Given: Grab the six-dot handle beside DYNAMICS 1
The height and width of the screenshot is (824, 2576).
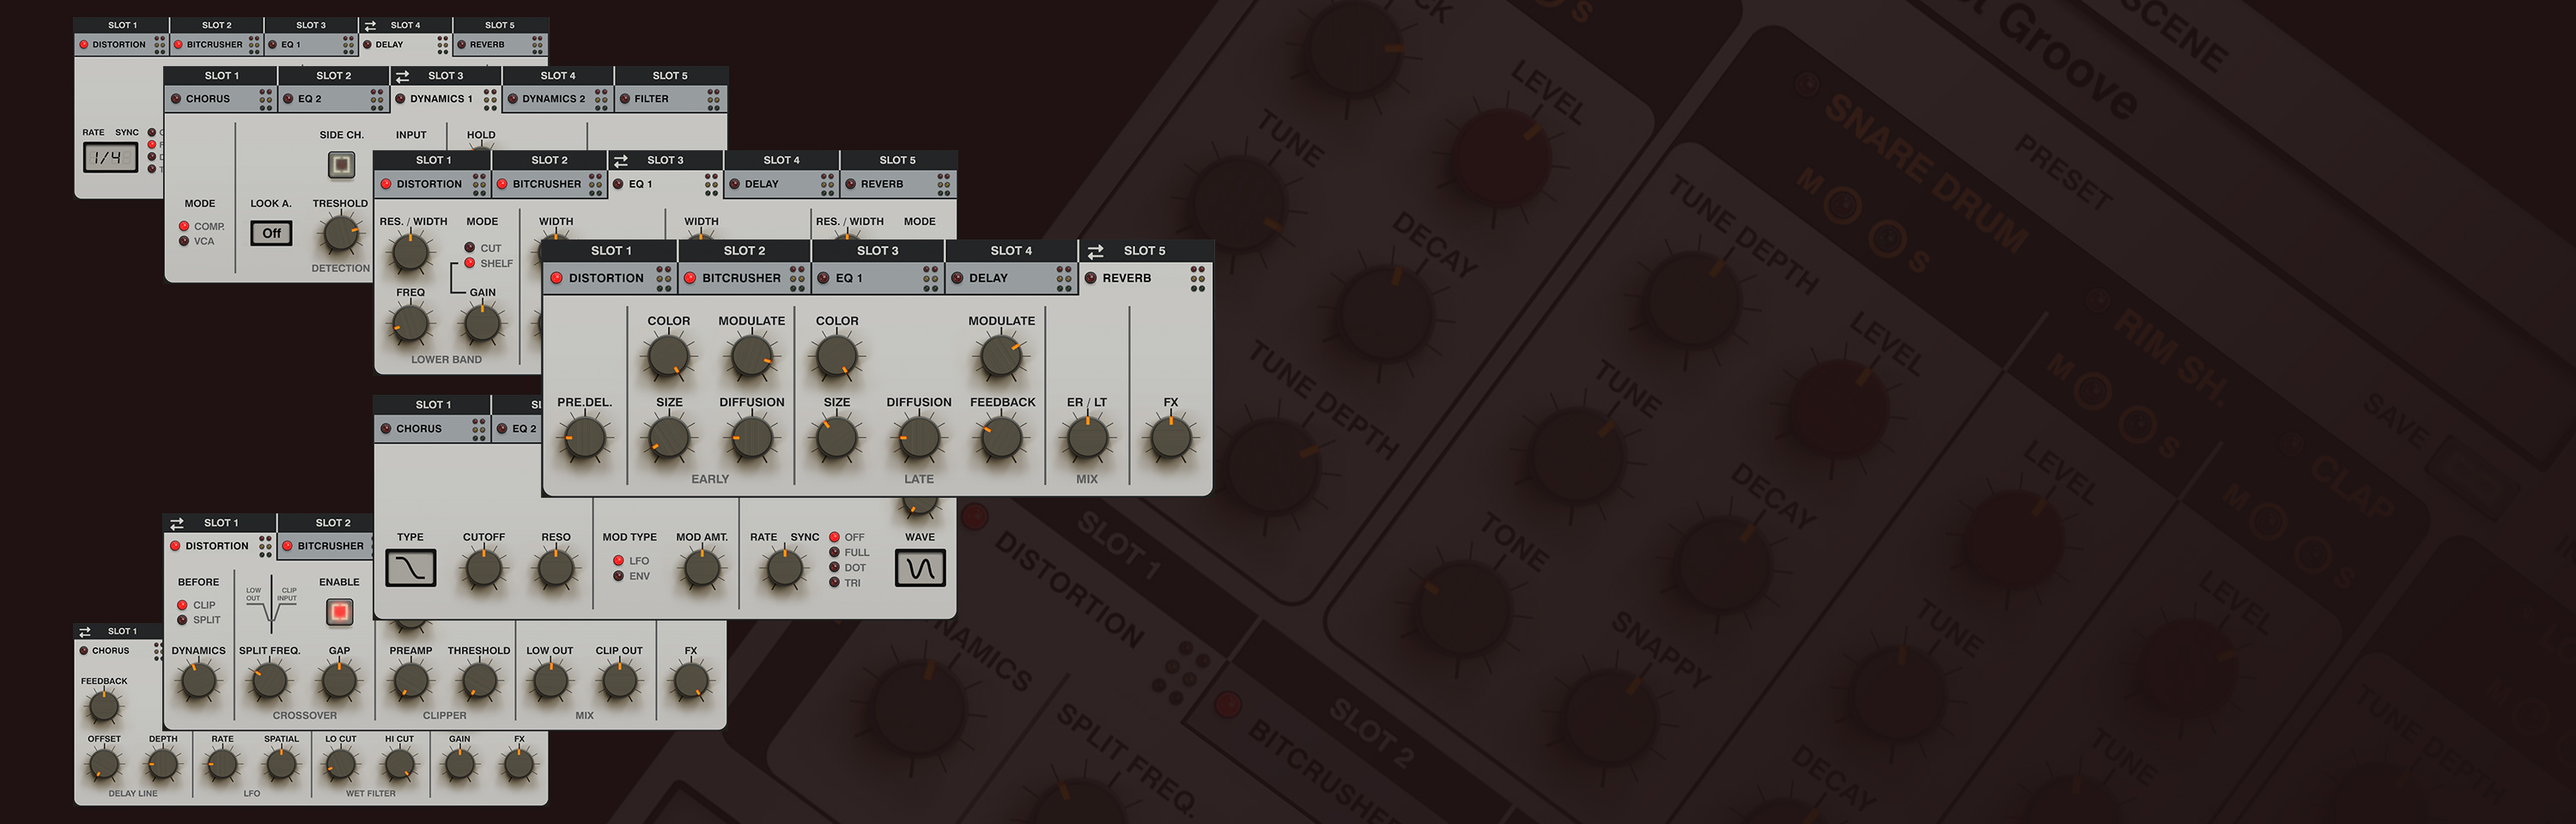Looking at the screenshot, I should tap(490, 99).
